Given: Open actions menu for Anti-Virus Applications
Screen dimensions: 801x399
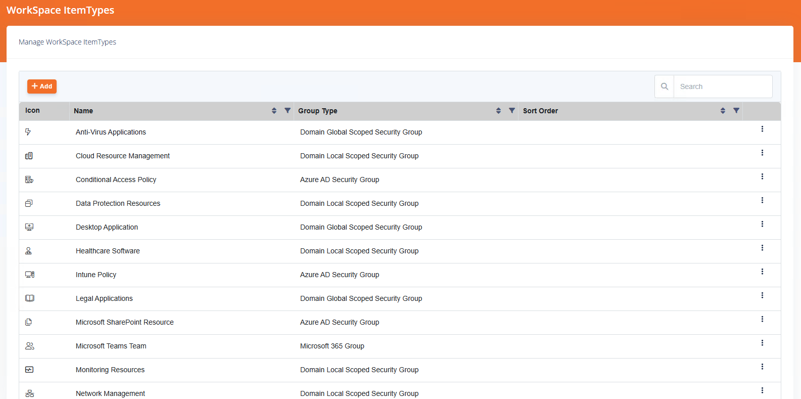Looking at the screenshot, I should click(x=762, y=129).
